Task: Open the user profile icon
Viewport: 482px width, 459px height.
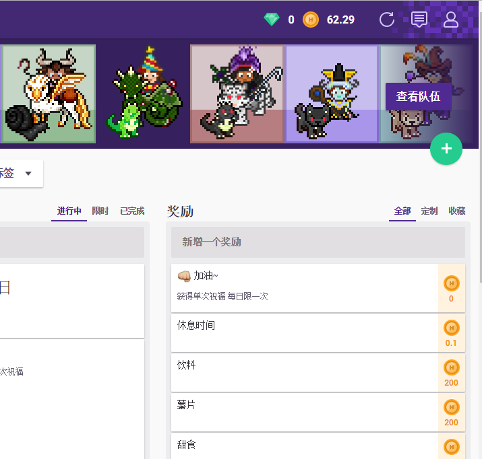Action: tap(450, 20)
